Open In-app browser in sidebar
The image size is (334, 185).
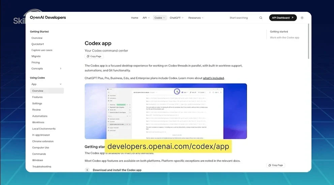point(41,135)
